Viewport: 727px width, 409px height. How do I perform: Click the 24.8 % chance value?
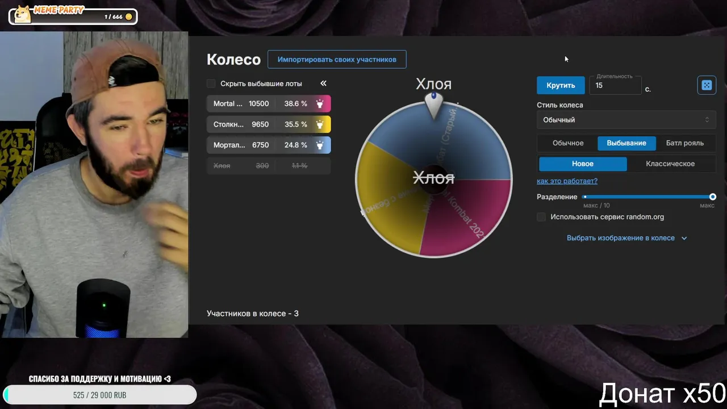pos(296,145)
